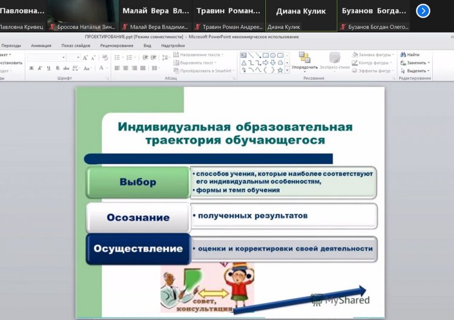Image resolution: width=454 pixels, height=320 pixels.
Task: Click the center text alignment icon
Action: [x=125, y=68]
